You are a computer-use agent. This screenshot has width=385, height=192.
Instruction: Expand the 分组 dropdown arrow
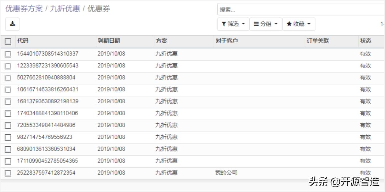pyautogui.click(x=275, y=24)
